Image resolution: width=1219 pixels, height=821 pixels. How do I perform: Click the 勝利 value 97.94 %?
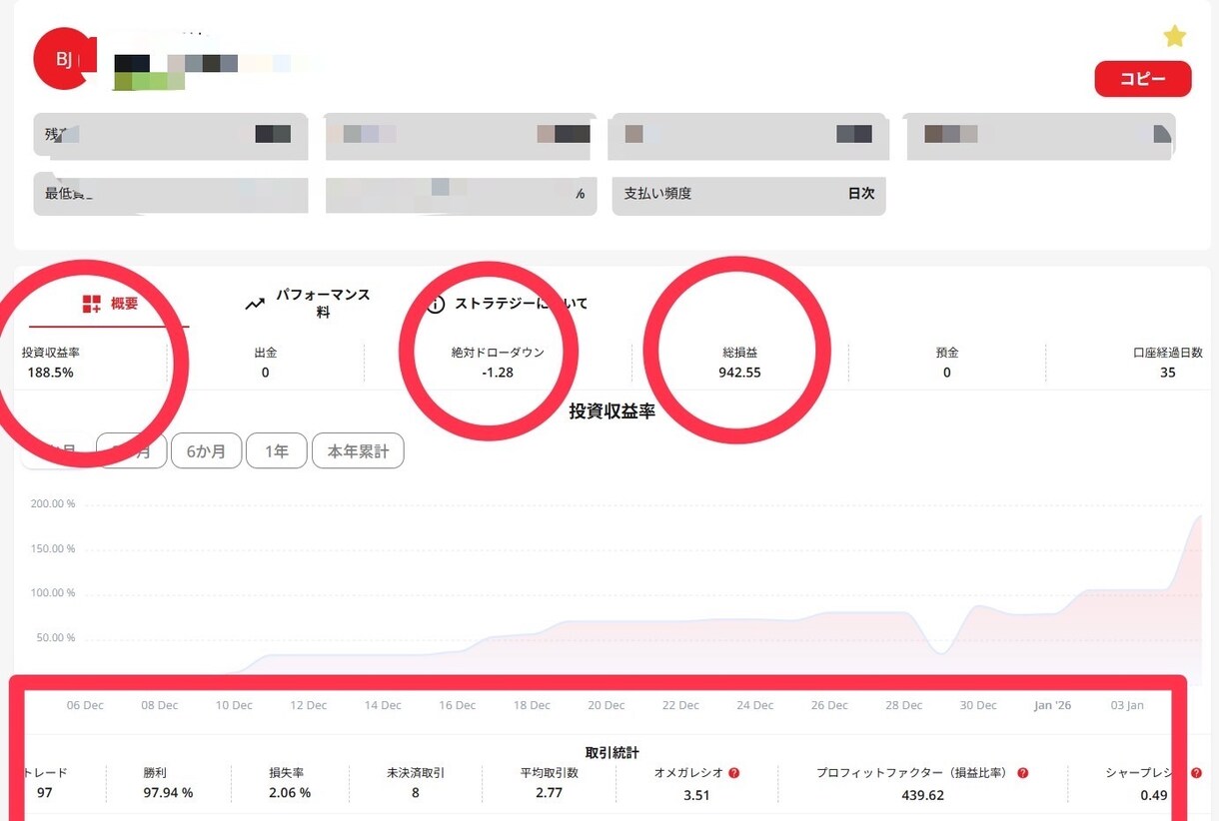tap(168, 793)
